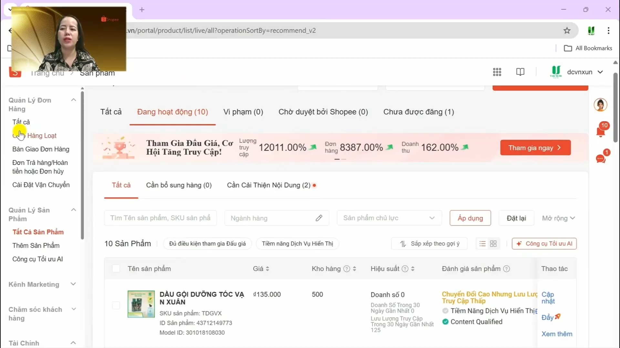620x348 pixels.
Task: Open Đơn Trả hàng/Hoàn tiền sidebar item
Action: (x=40, y=167)
